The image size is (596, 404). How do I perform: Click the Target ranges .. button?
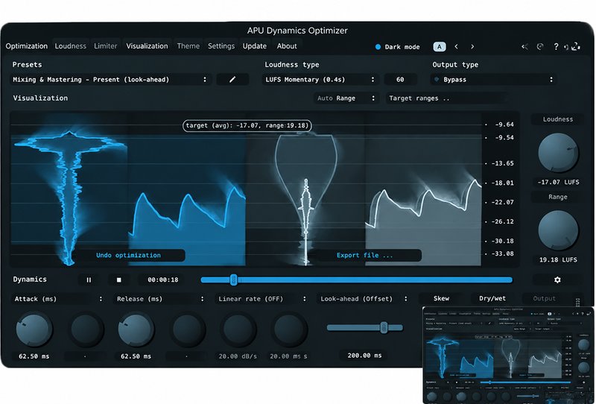pyautogui.click(x=446, y=98)
